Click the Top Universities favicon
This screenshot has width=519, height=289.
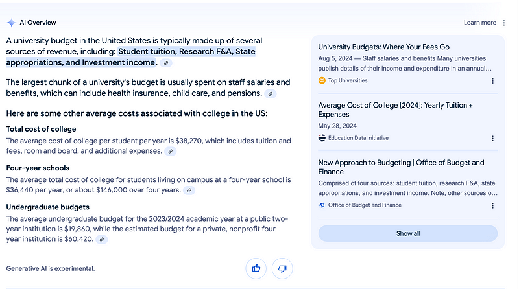322,81
